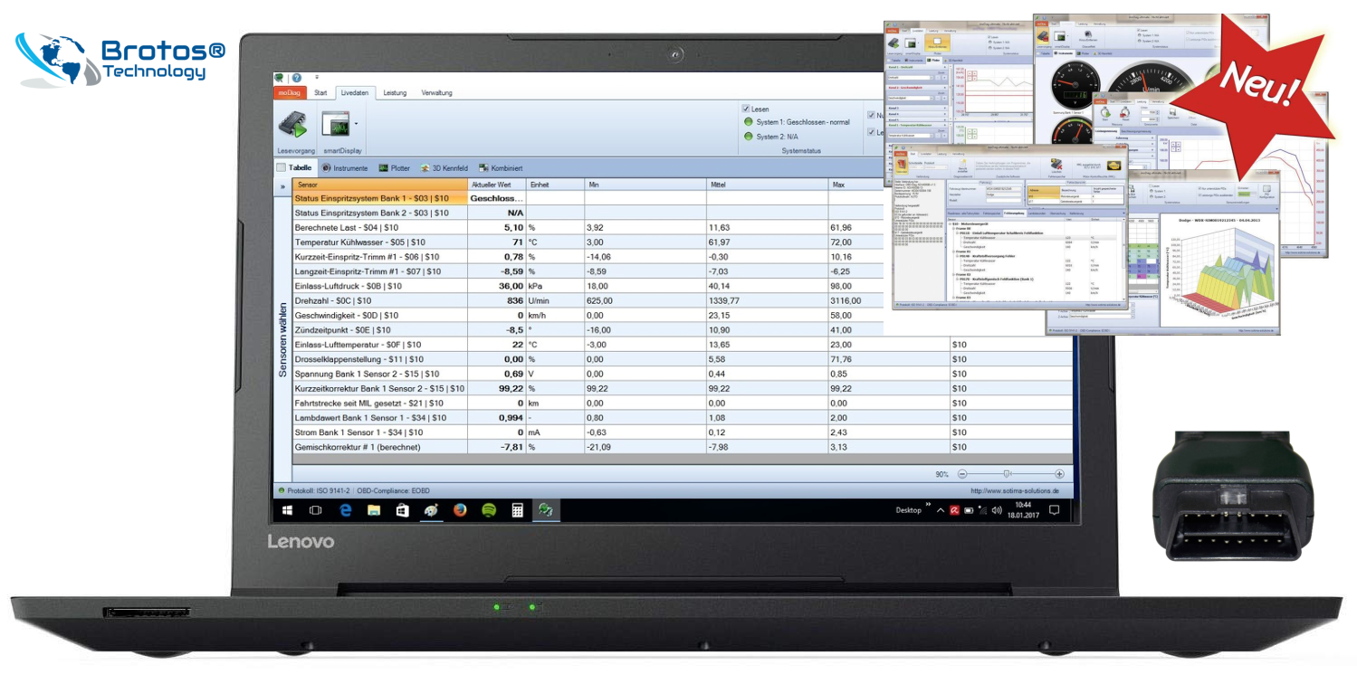
Task: Expand the smartDisplay dropdown arrow
Action: tap(356, 124)
